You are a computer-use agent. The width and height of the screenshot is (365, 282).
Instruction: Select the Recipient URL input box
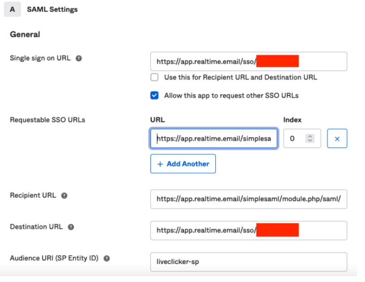click(249, 199)
